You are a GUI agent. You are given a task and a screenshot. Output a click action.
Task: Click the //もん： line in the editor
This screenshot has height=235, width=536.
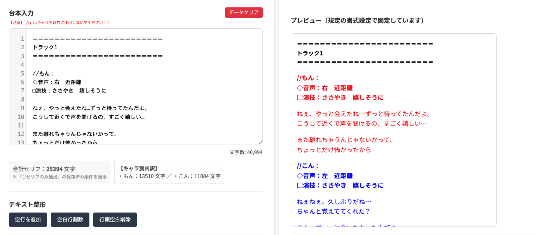click(44, 73)
